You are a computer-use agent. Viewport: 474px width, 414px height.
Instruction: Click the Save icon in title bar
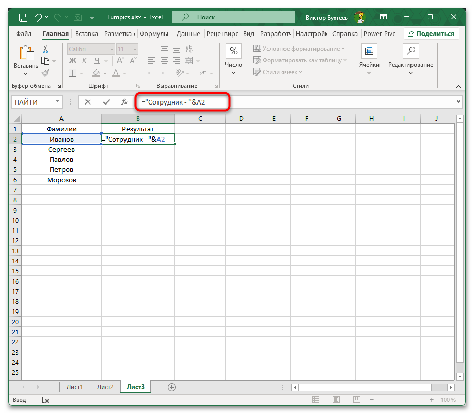click(x=23, y=18)
